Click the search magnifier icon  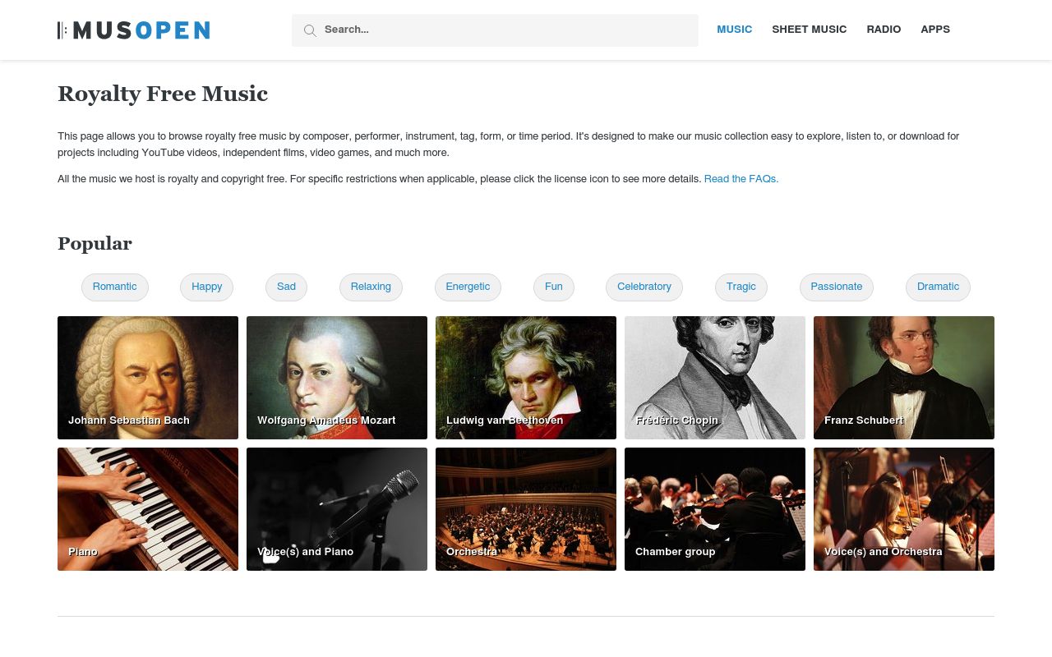click(310, 30)
